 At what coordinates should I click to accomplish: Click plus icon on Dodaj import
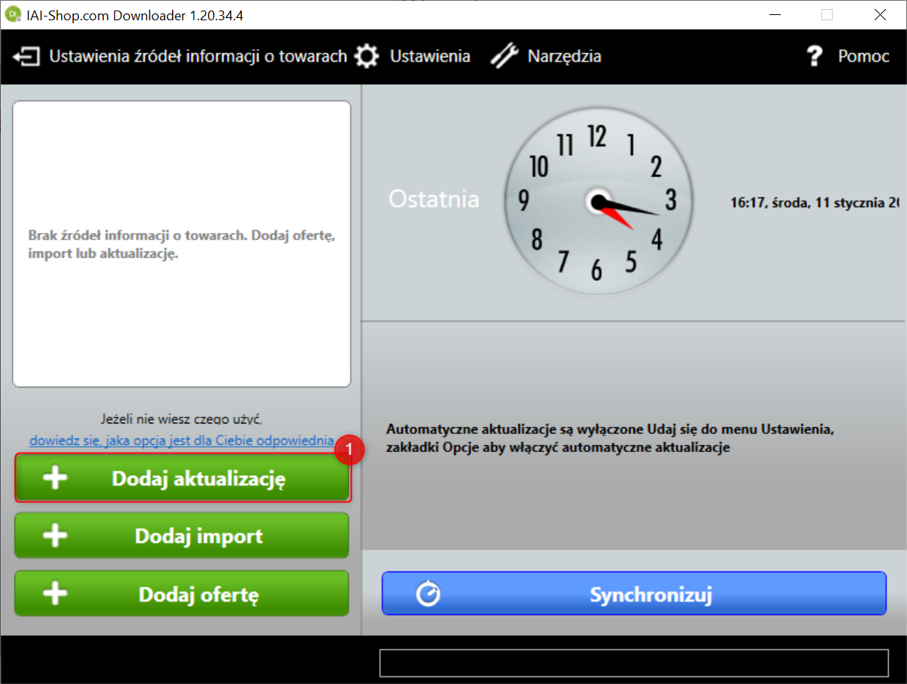pyautogui.click(x=55, y=535)
